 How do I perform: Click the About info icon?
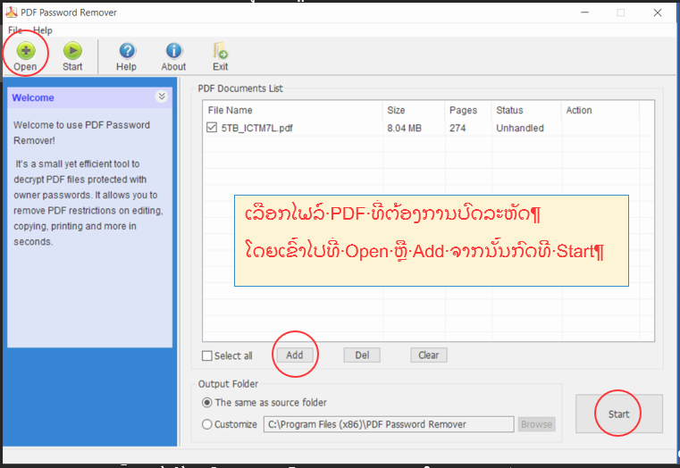click(173, 52)
